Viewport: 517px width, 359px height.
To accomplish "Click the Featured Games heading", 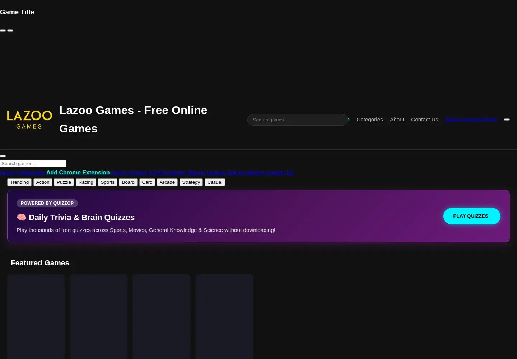I will [x=40, y=263].
